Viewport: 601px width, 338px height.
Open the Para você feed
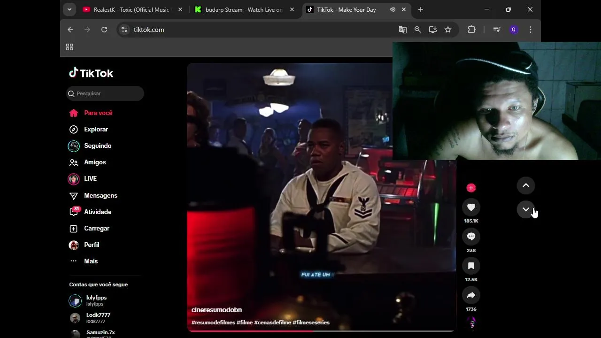91,113
